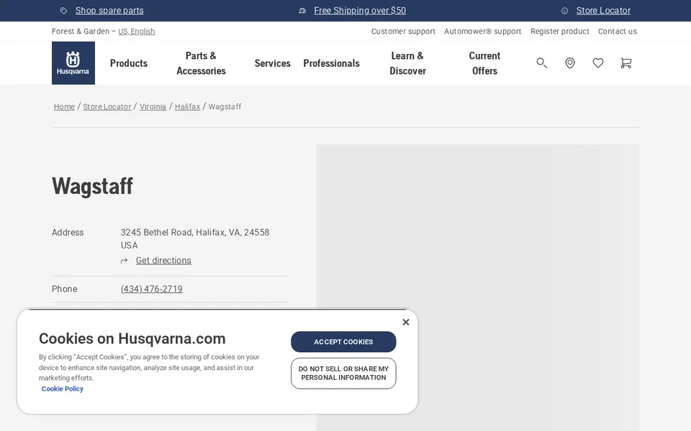Click the truck icon beside Free Shipping
This screenshot has height=431, width=691.
pos(302,11)
